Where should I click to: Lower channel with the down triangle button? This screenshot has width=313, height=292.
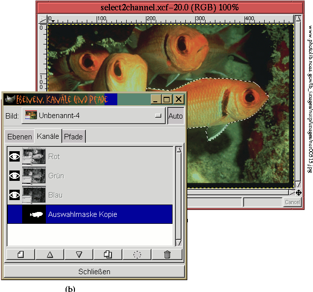(79, 254)
